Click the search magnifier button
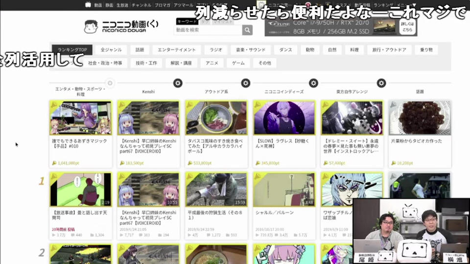 coord(247,30)
